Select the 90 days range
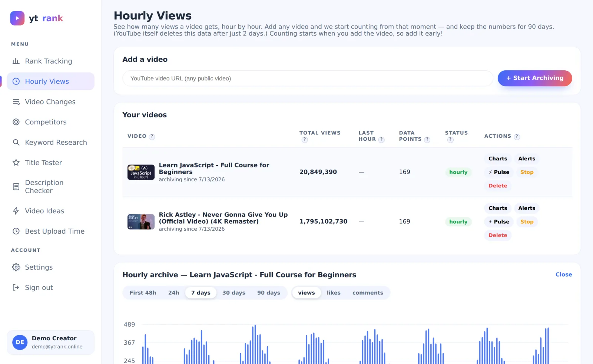This screenshot has height=364, width=593. click(269, 293)
